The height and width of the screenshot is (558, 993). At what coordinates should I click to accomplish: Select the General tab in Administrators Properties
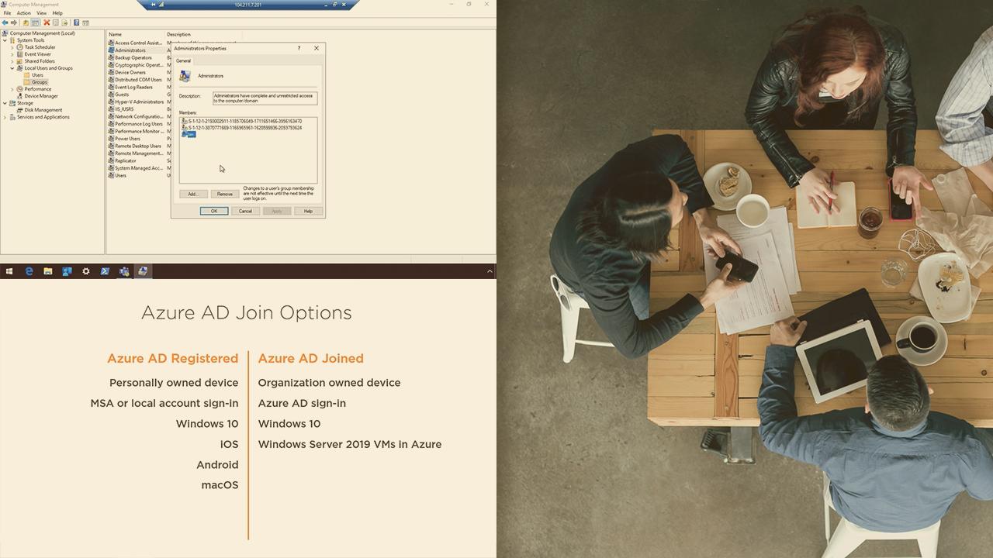click(x=183, y=60)
